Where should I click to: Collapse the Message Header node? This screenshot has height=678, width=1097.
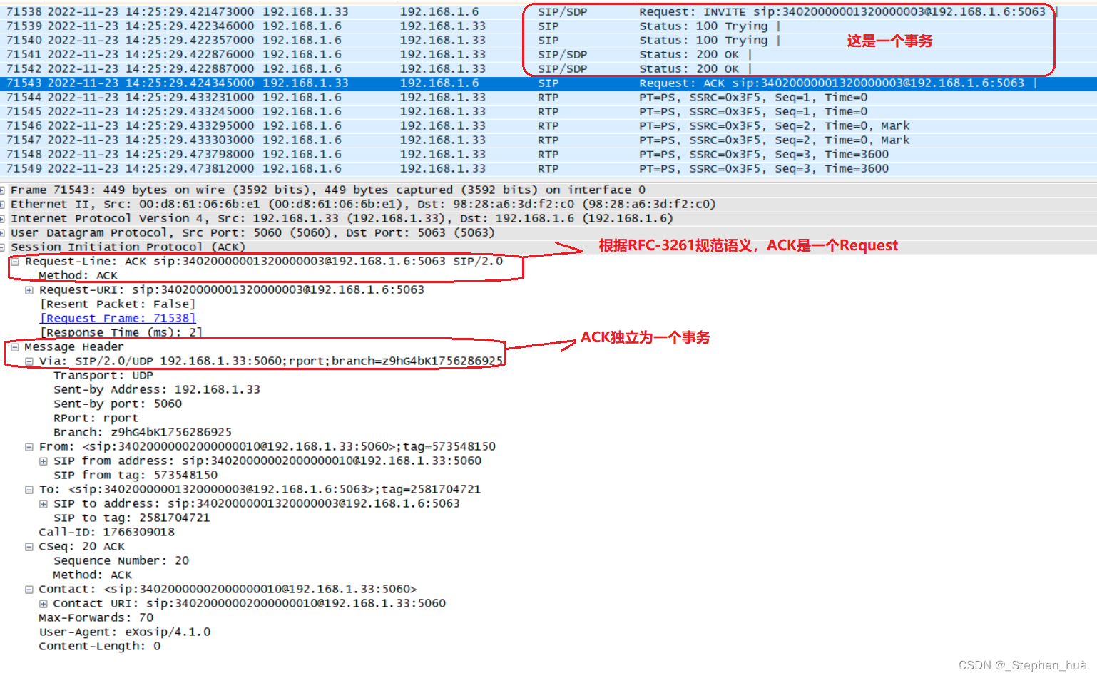tap(15, 347)
